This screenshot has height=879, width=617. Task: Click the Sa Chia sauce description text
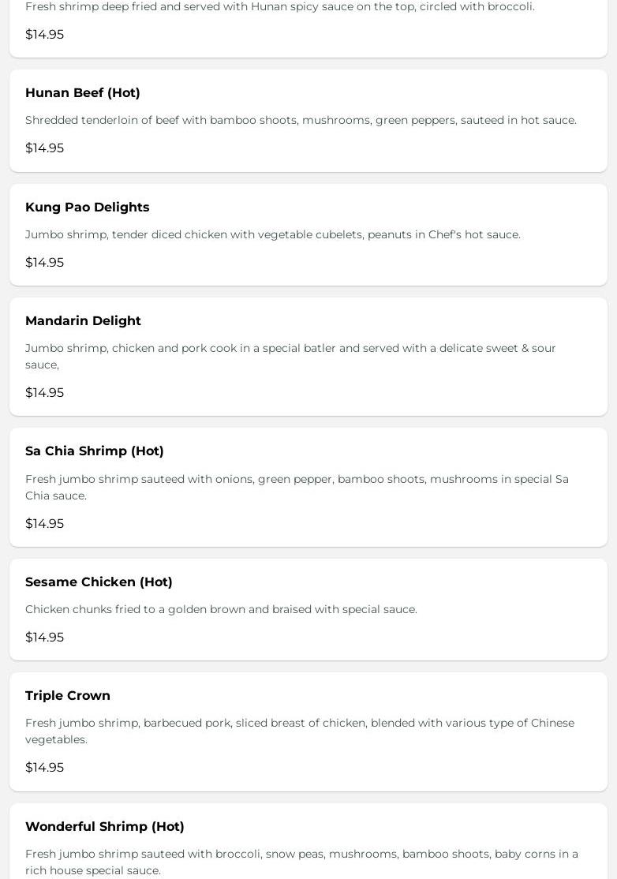coord(297,487)
